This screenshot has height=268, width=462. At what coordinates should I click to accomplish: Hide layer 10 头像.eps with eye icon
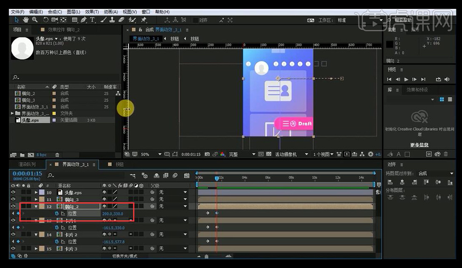(13, 192)
